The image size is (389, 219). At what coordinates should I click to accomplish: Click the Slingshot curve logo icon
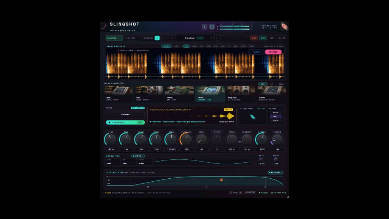click(104, 26)
